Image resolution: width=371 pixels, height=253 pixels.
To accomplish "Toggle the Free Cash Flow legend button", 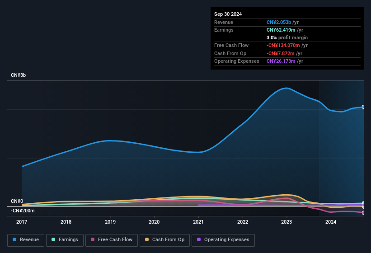I will click(x=112, y=240).
